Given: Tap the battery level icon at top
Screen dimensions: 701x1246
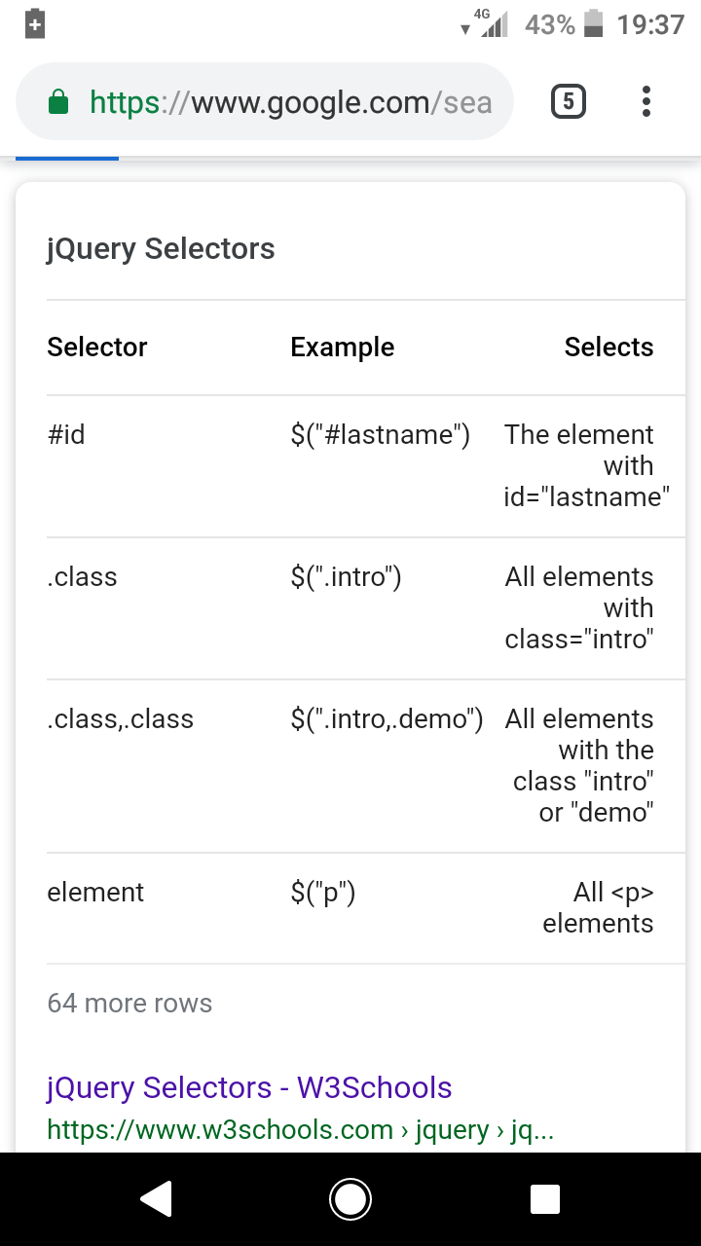Looking at the screenshot, I should 594,23.
